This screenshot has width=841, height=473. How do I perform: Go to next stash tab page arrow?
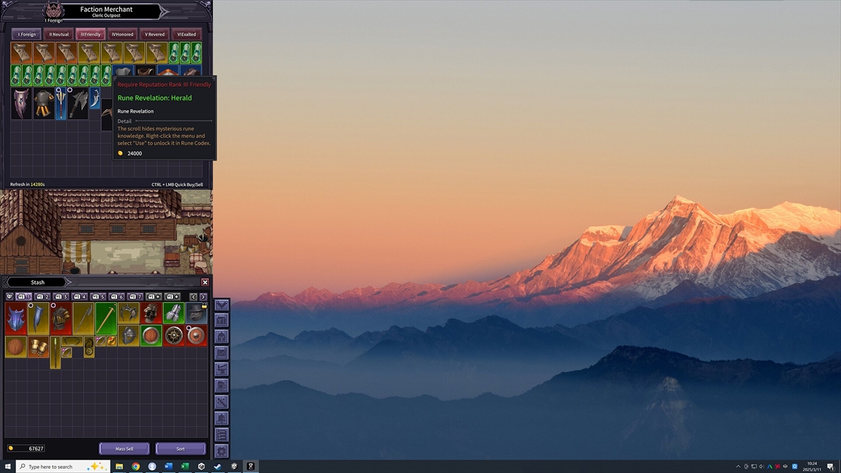203,296
